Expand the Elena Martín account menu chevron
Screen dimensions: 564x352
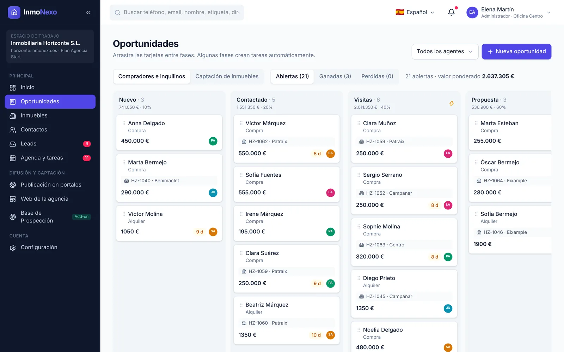coord(548,12)
